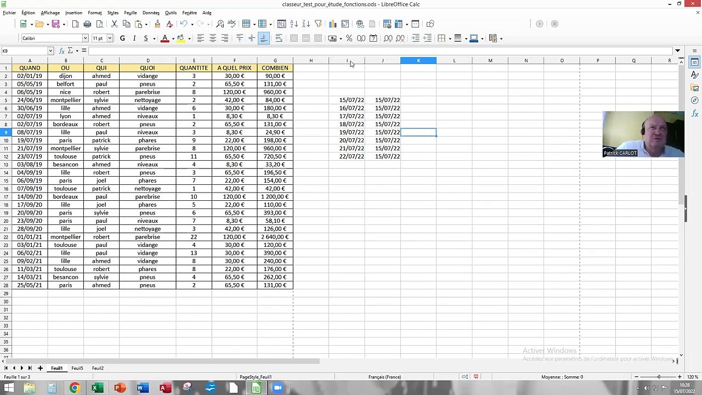Open Chrome from the taskbar
Image resolution: width=702 pixels, height=395 pixels.
[74, 388]
